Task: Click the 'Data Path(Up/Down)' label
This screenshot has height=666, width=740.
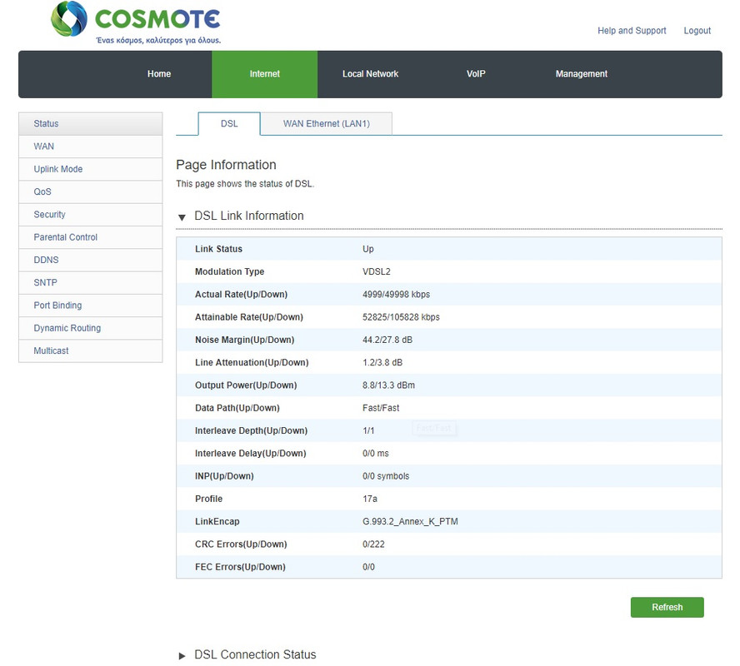Action: tap(237, 408)
